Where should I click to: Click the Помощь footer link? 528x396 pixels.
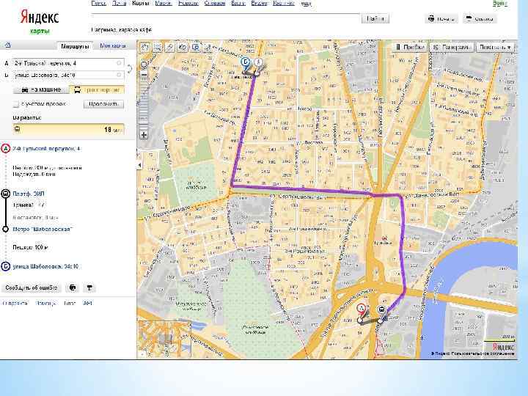(45, 304)
